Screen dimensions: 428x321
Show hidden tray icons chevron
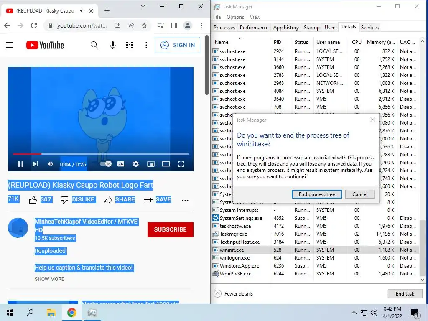point(354,313)
